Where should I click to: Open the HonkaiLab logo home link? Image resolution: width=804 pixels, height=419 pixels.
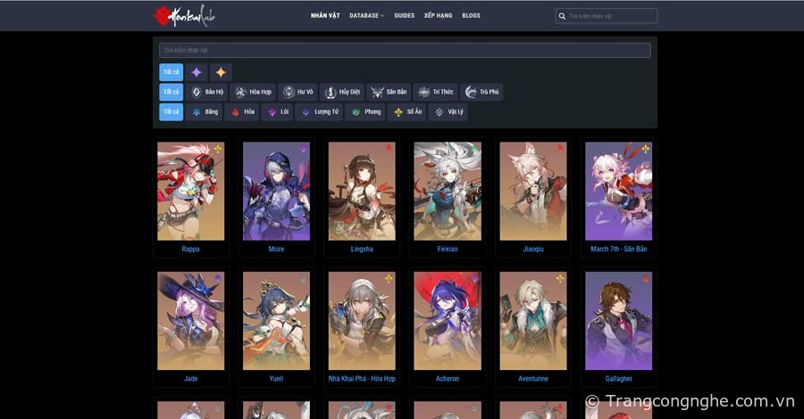[x=185, y=16]
